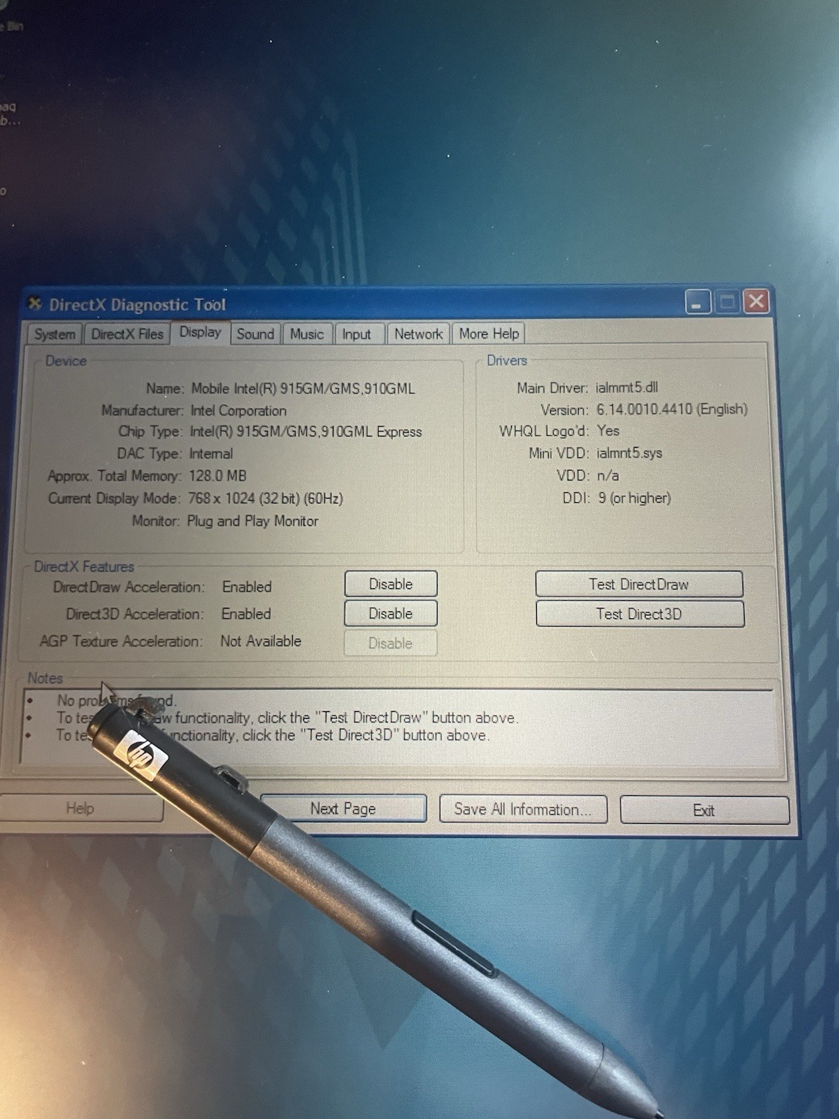
Task: Click the Test Direct3D note line
Action: click(x=273, y=735)
